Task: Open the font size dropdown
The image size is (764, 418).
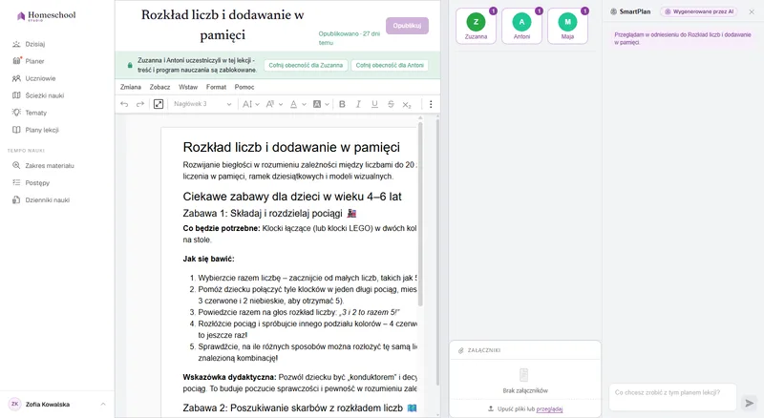Action: [274, 104]
